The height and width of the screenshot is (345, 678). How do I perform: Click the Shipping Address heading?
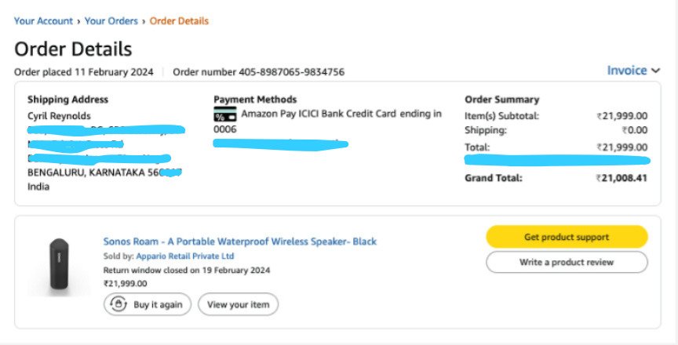click(x=68, y=100)
